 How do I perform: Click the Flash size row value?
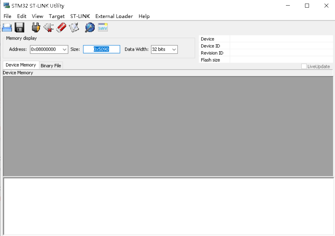click(281, 60)
